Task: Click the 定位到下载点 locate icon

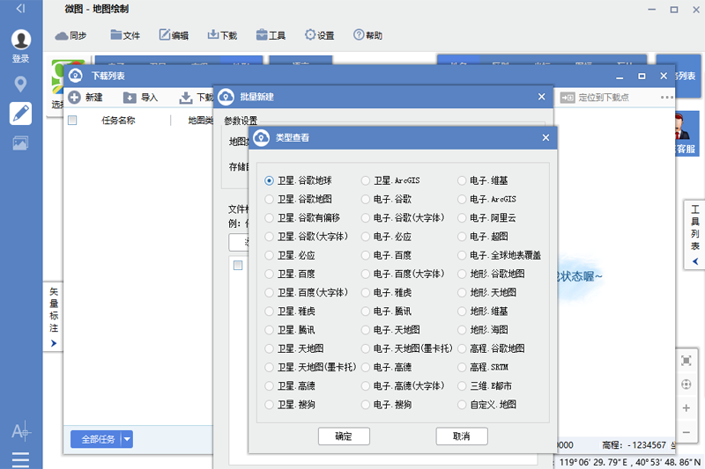Action: pos(568,98)
